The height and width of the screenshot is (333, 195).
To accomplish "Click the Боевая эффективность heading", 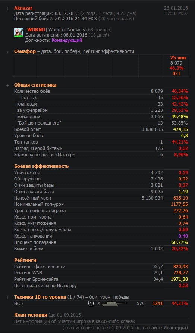I will click(x=41, y=166).
